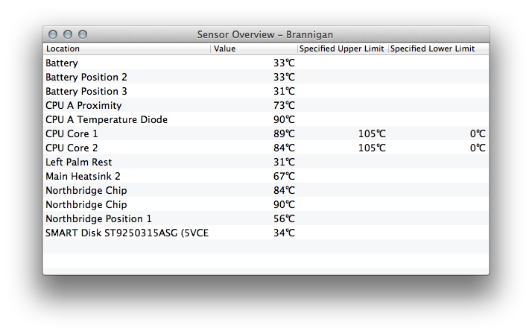
Task: Click the Location column header
Action: [x=127, y=48]
